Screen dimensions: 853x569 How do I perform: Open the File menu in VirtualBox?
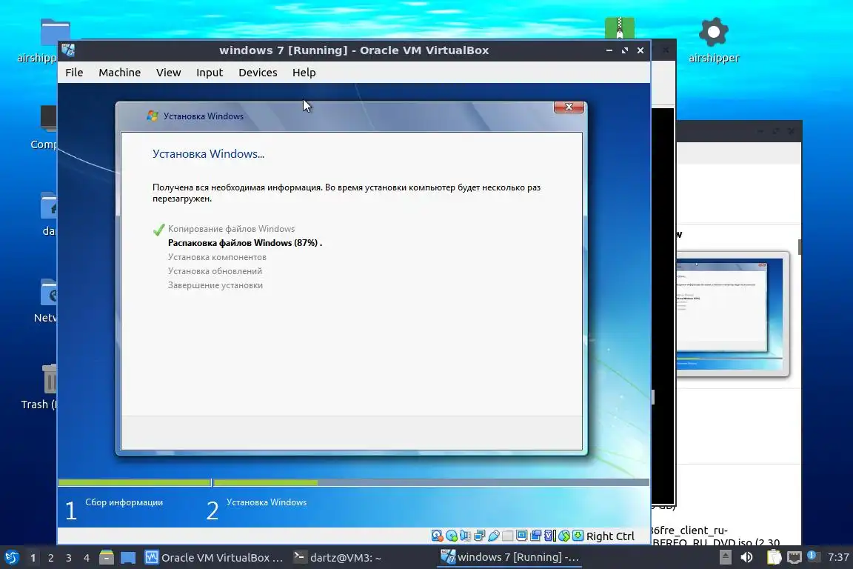coord(74,73)
